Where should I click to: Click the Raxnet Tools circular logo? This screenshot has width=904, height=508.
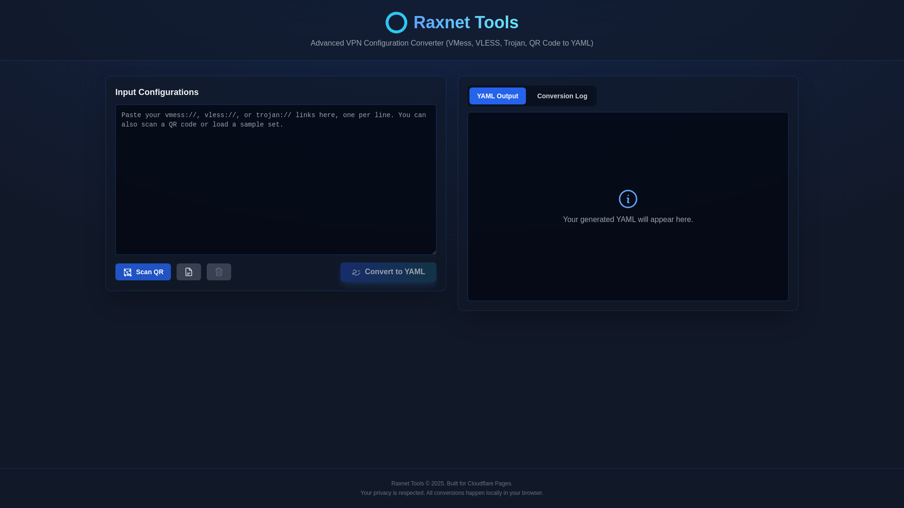pyautogui.click(x=396, y=23)
